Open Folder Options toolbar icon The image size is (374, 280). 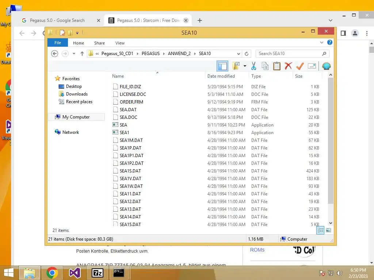click(236, 66)
